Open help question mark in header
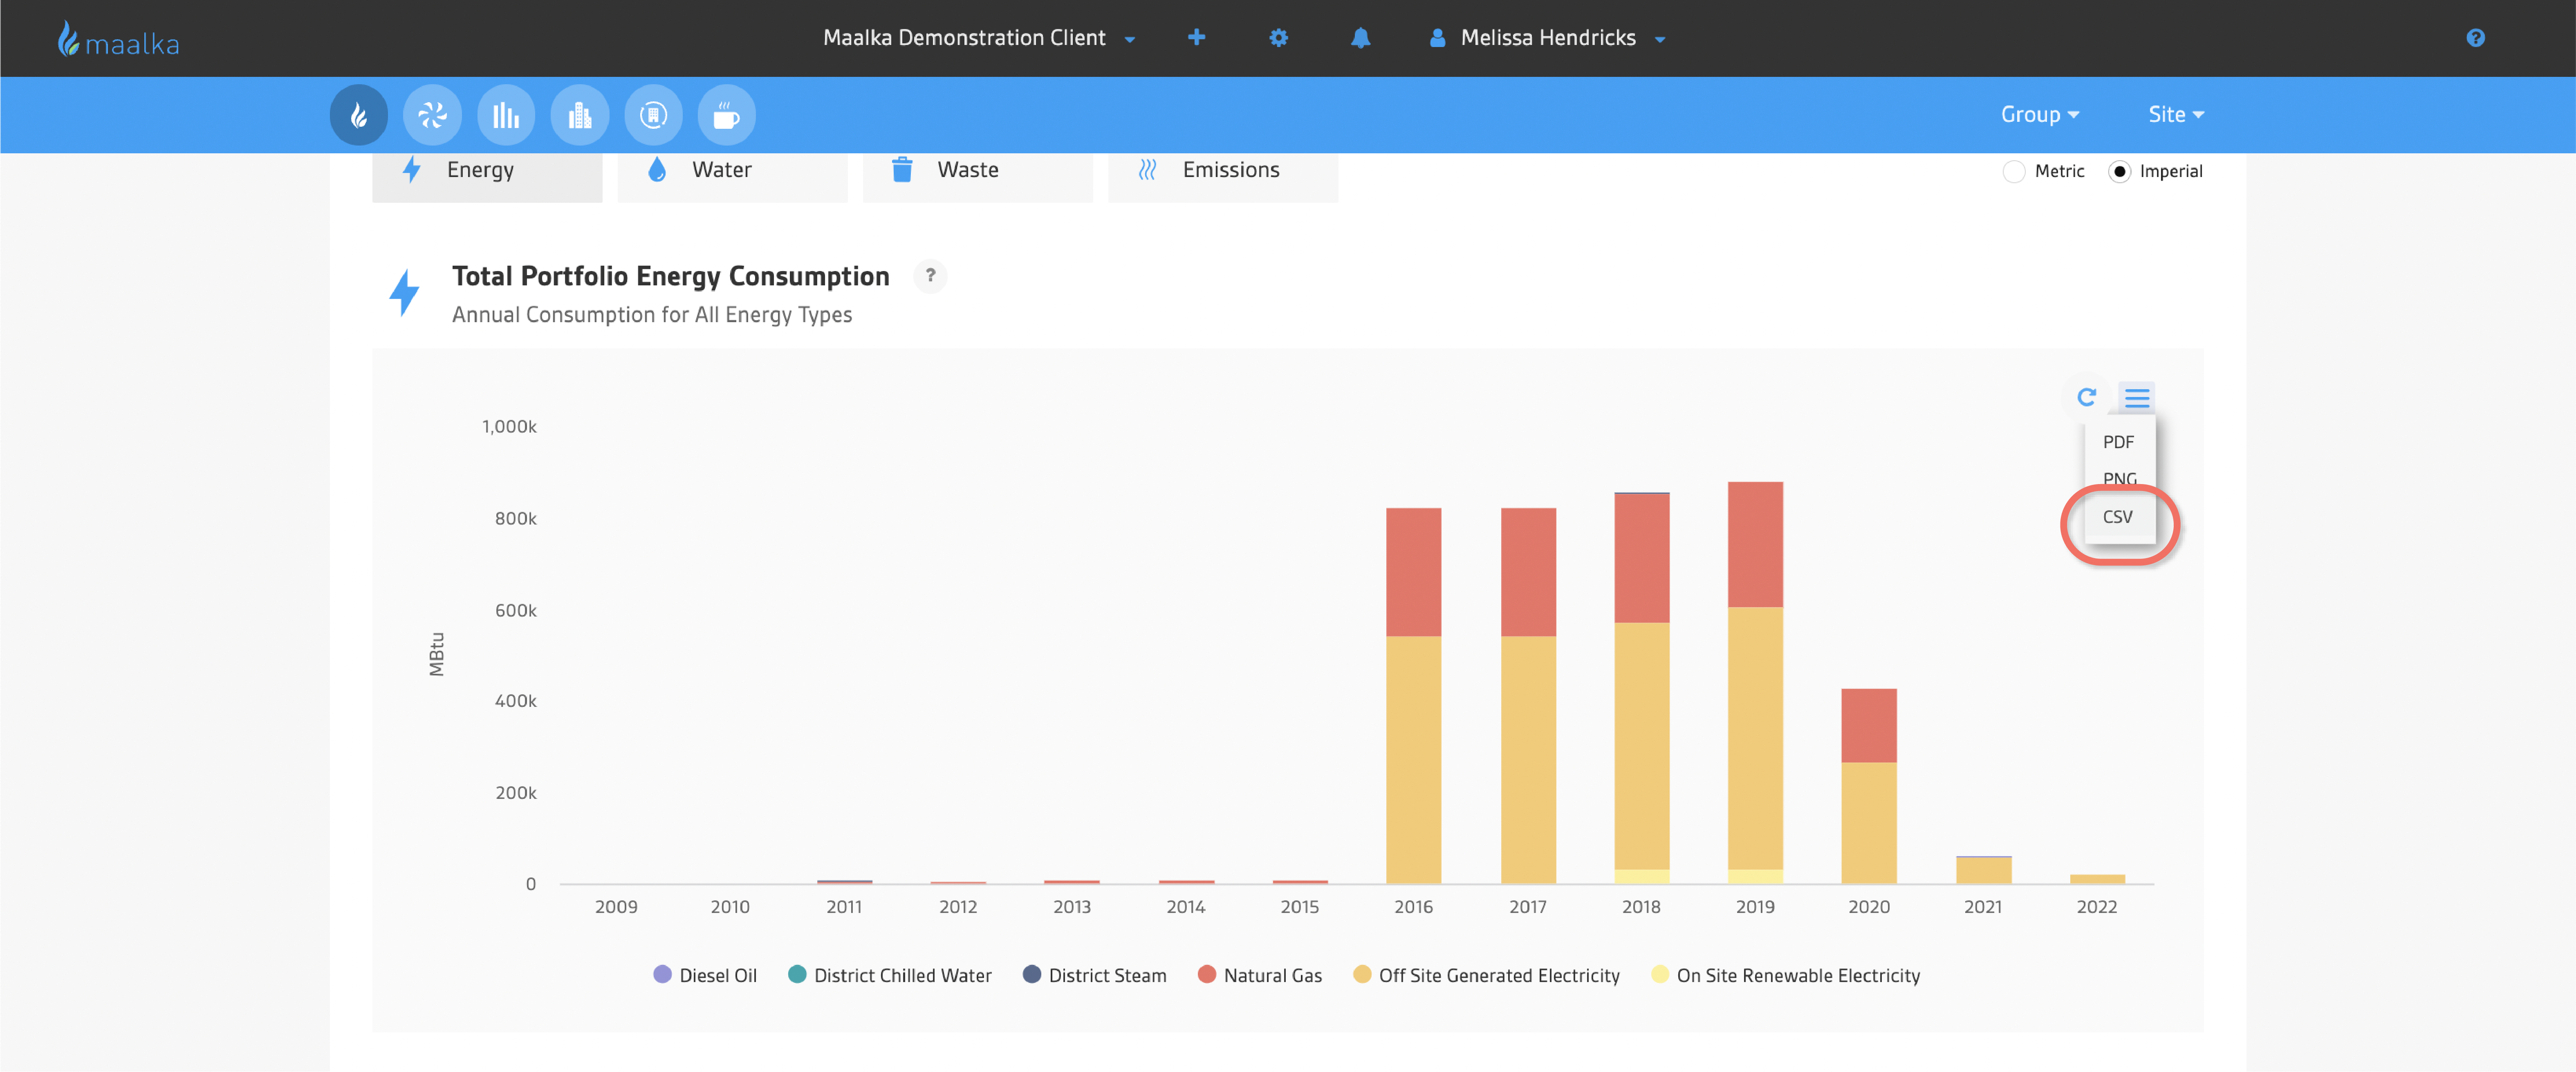This screenshot has width=2576, height=1072. click(x=2475, y=38)
